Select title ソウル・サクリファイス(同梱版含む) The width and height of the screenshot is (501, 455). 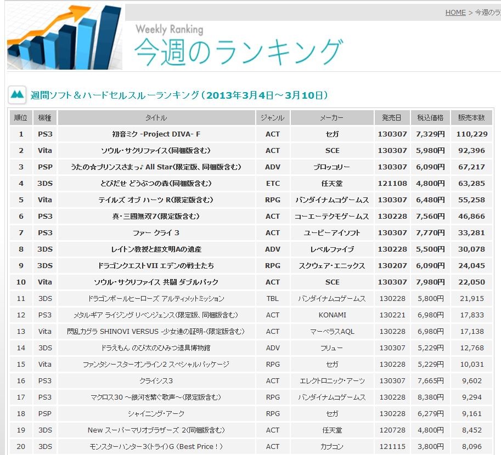(156, 150)
